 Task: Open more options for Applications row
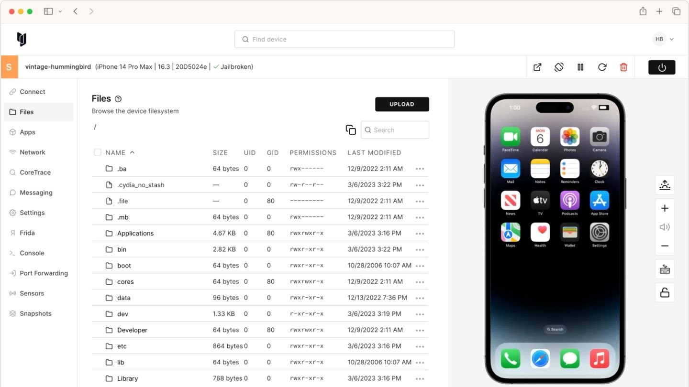pos(420,234)
